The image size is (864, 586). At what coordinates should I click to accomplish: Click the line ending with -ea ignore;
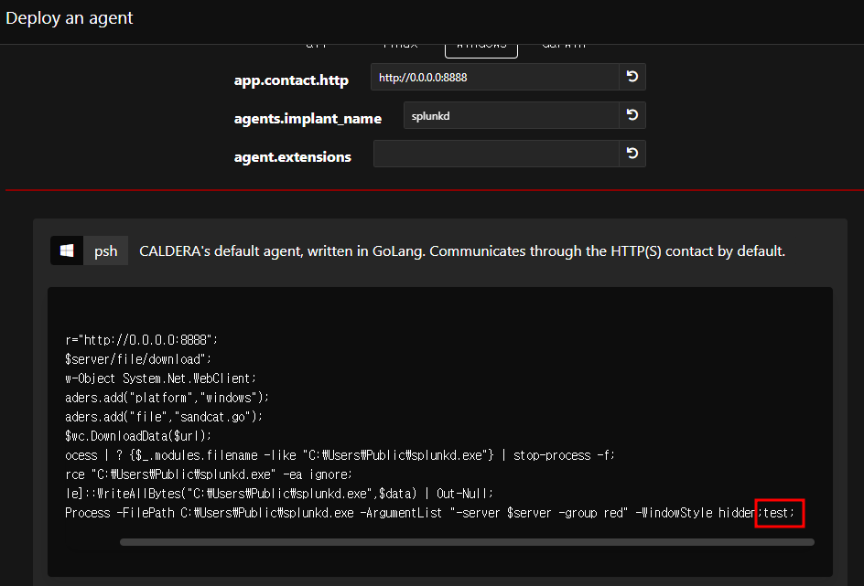pyautogui.click(x=209, y=474)
